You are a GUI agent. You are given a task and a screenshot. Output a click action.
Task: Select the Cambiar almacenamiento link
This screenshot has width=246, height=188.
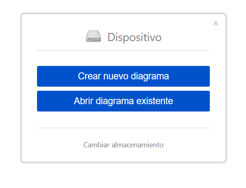click(x=123, y=144)
